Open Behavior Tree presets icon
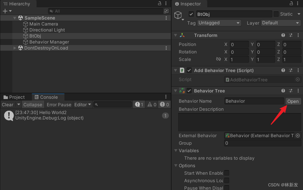 tap(291, 91)
